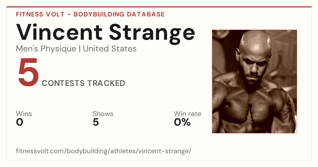Viewport: 318px width, 167px height.
Task: Click the Vincent Strange name heading
Action: [x=106, y=32]
